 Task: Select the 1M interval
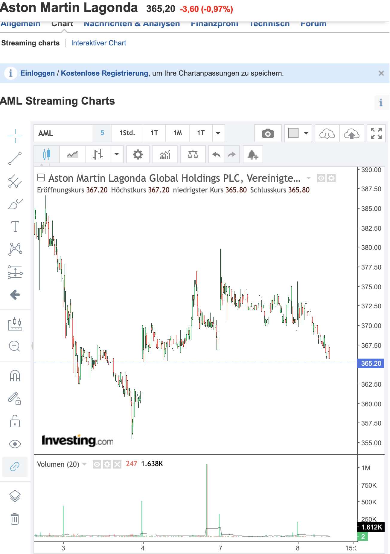click(178, 133)
